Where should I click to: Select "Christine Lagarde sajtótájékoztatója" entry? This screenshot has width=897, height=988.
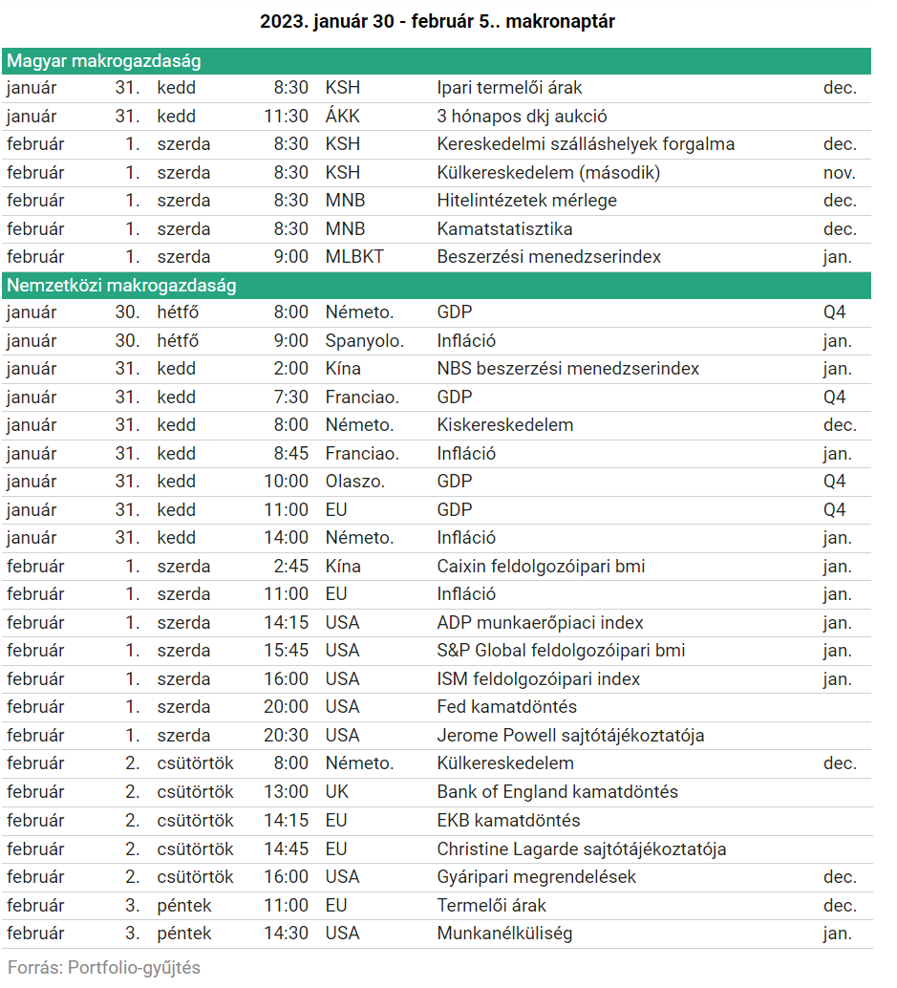point(581,848)
